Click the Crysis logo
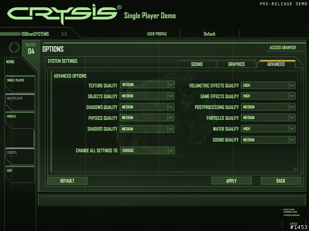 coord(64,14)
